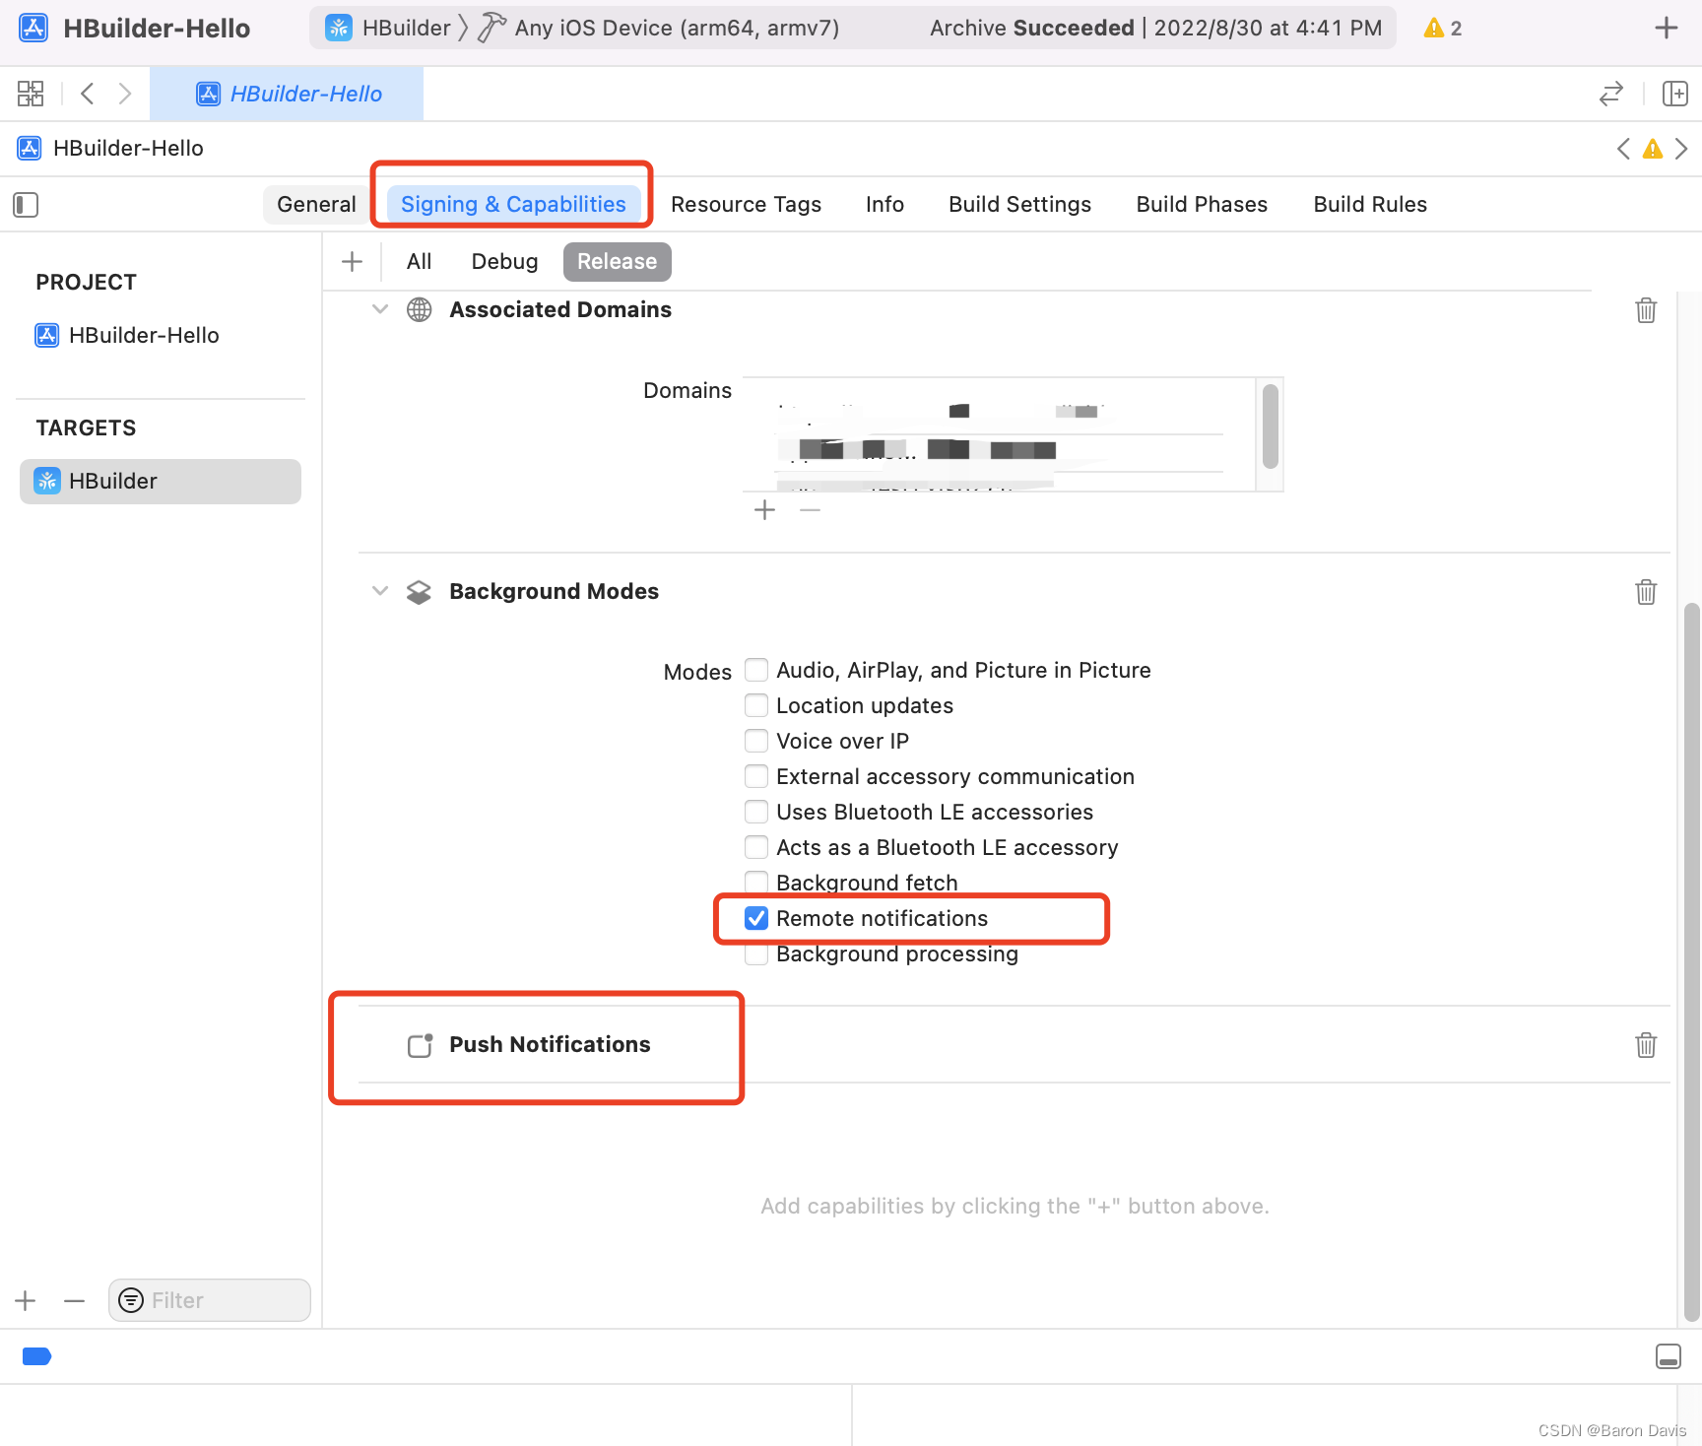The height and width of the screenshot is (1446, 1702).
Task: Enable the Background fetch mode
Action: click(756, 883)
